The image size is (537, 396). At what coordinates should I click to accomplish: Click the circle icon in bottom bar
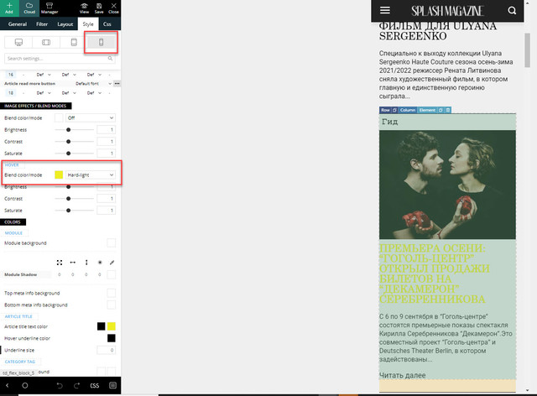pyautogui.click(x=24, y=385)
